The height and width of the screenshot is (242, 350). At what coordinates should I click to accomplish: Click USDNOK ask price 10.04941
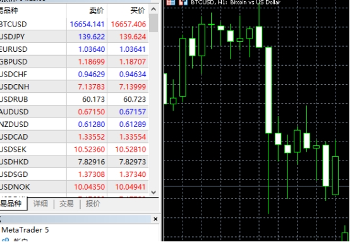point(131,186)
